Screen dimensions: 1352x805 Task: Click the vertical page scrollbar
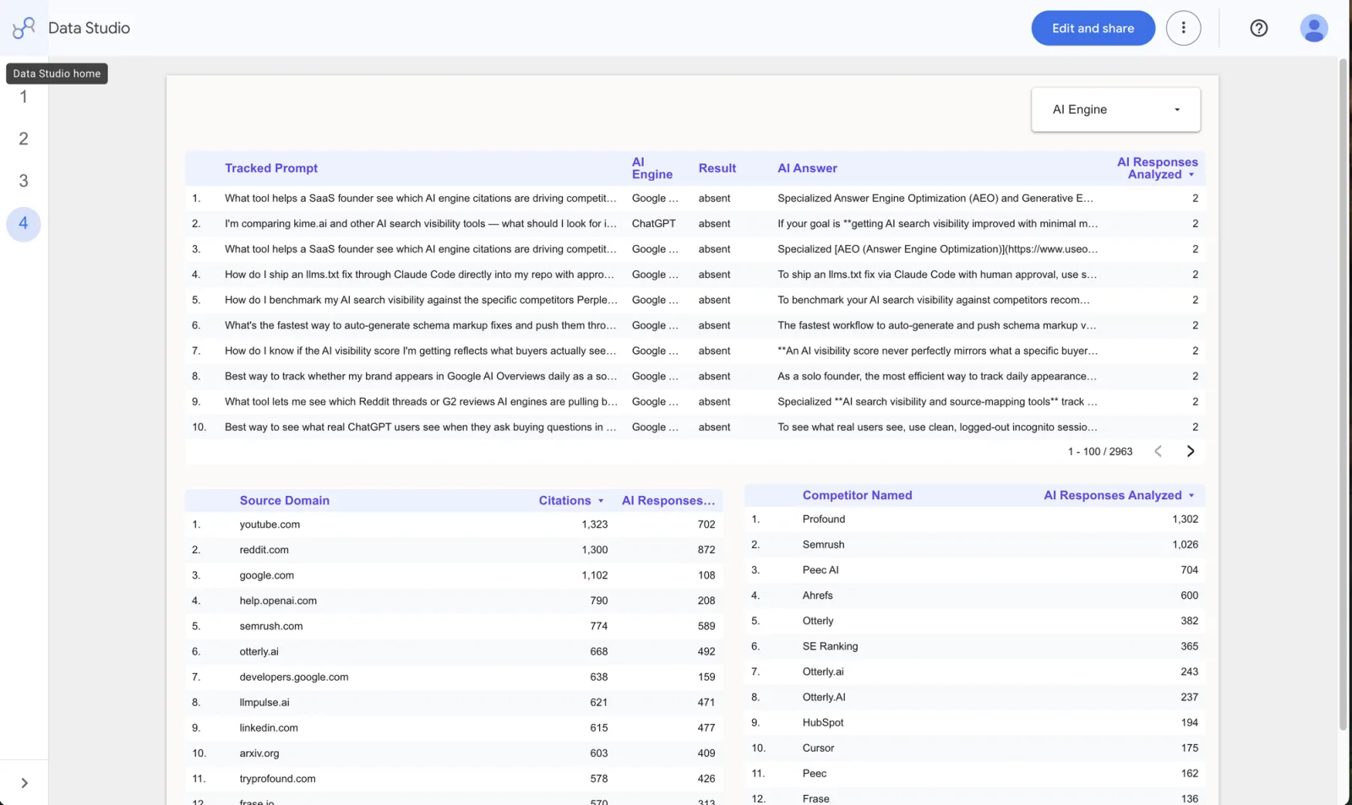point(1343,393)
